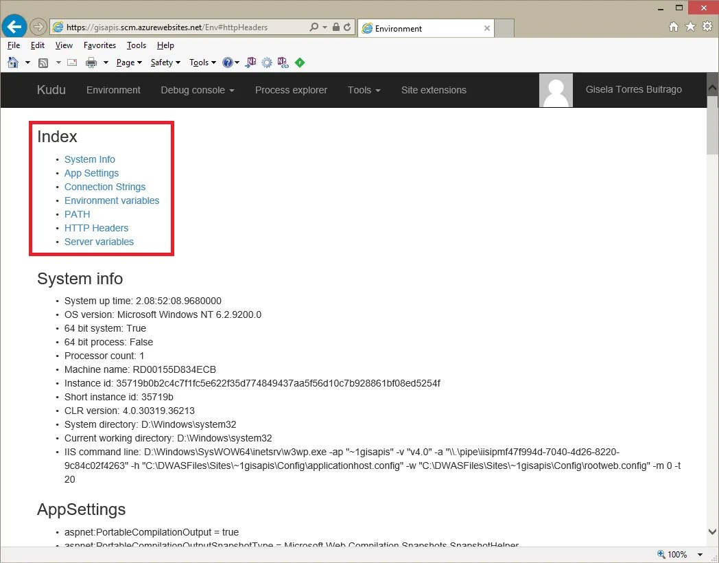
Task: Click the vertical scrollbar down arrow
Action: [713, 532]
